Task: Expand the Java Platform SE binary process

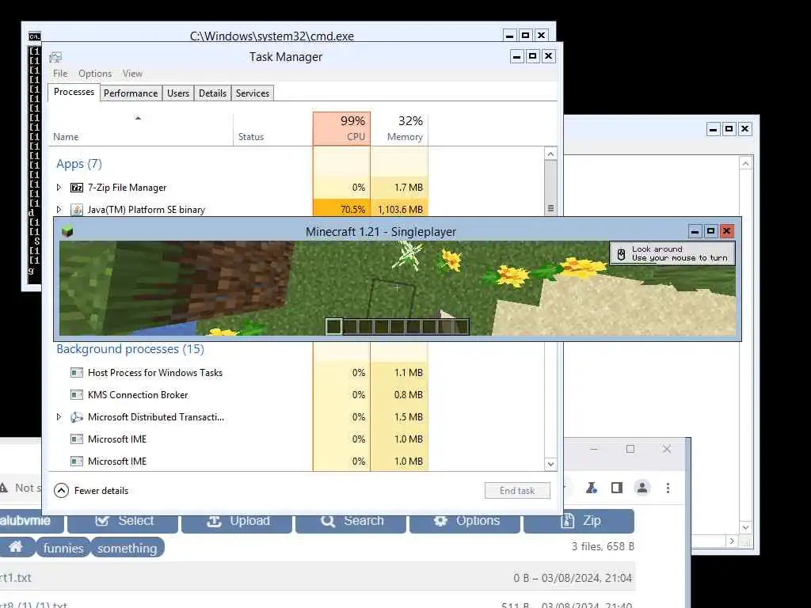Action: pos(59,209)
